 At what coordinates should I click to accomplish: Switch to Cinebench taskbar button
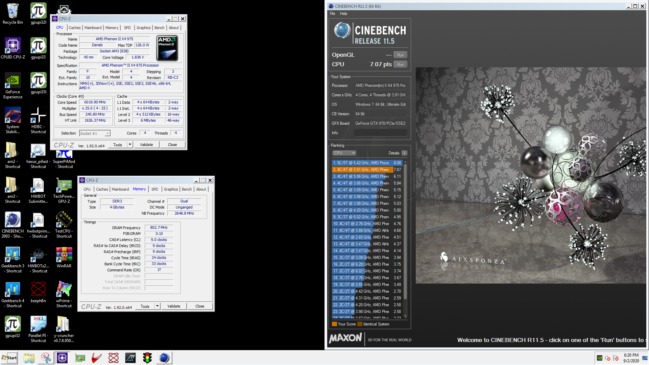[x=164, y=358]
